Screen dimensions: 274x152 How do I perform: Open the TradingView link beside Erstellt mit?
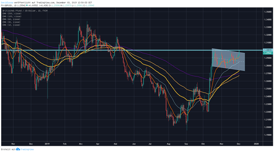coord(27,149)
